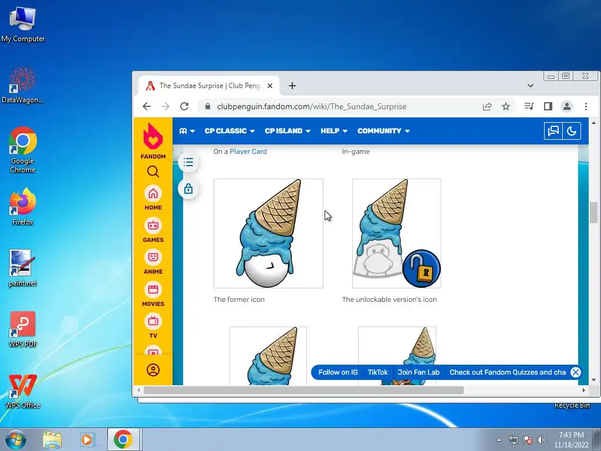Reload the current Chrome page
Screen dimensions: 601x451
184,106
